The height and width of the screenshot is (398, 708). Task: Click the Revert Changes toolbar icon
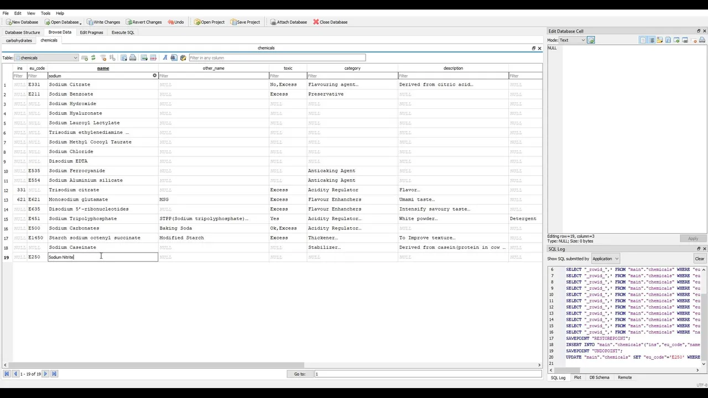coord(129,22)
